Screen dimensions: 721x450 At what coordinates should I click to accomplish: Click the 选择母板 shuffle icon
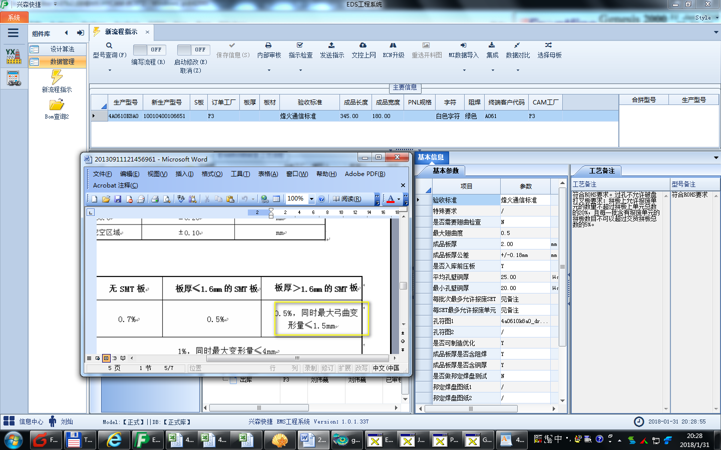click(x=549, y=45)
